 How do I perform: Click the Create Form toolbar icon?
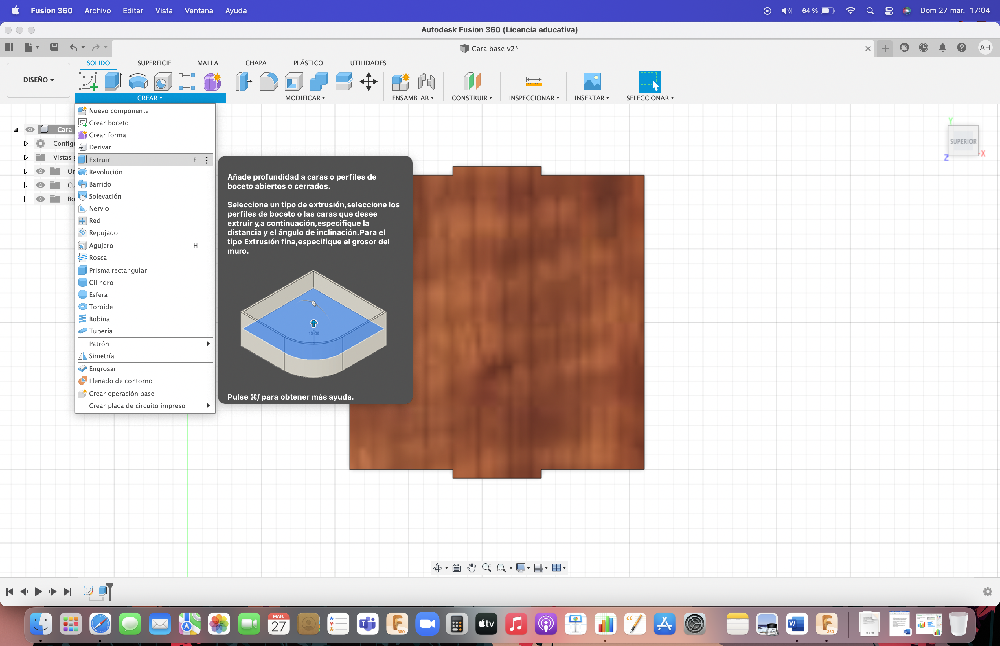[212, 81]
